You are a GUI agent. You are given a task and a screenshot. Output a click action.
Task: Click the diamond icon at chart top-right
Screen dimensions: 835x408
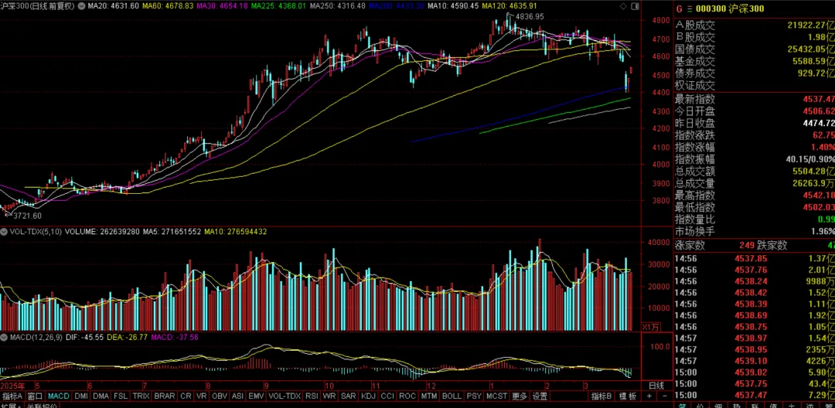[x=624, y=6]
